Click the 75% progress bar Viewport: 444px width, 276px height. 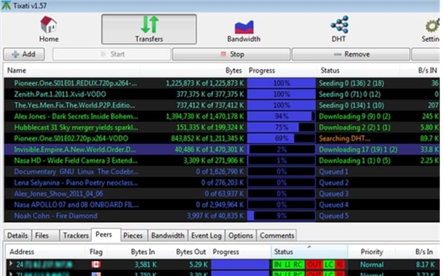point(281,127)
